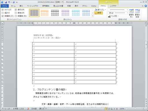
Task: Uncheck the 最初の列 (first column) checkbox
Action: click(16, 10)
